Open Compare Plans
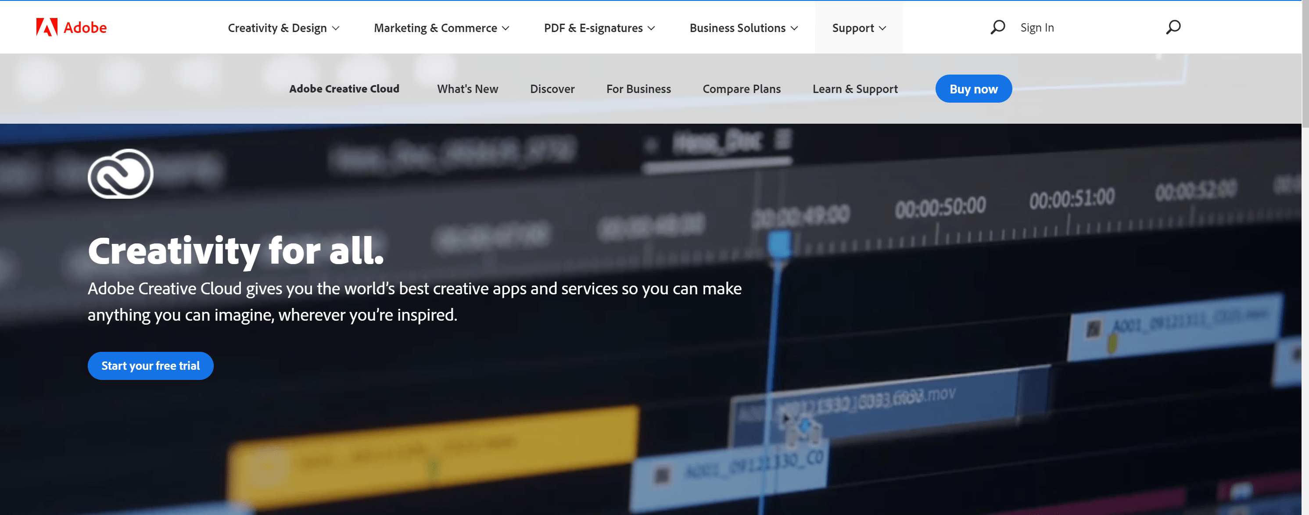Screen dimensions: 1309x515 [742, 88]
